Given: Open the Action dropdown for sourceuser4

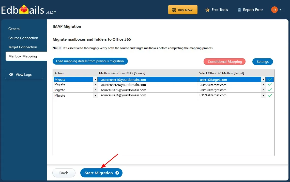Looking at the screenshot, I should pos(95,95).
